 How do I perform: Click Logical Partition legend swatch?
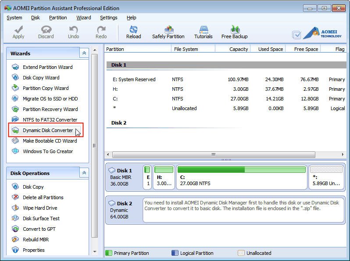coord(175,253)
